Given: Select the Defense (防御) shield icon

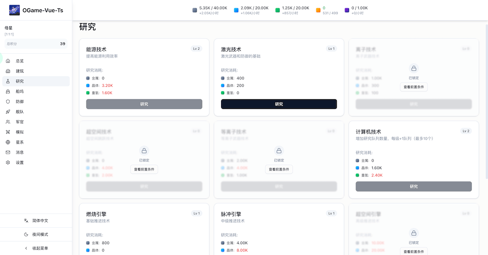Looking at the screenshot, I should click(x=8, y=101).
